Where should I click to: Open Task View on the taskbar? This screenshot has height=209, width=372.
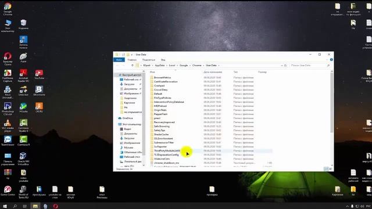pyautogui.click(x=24, y=206)
